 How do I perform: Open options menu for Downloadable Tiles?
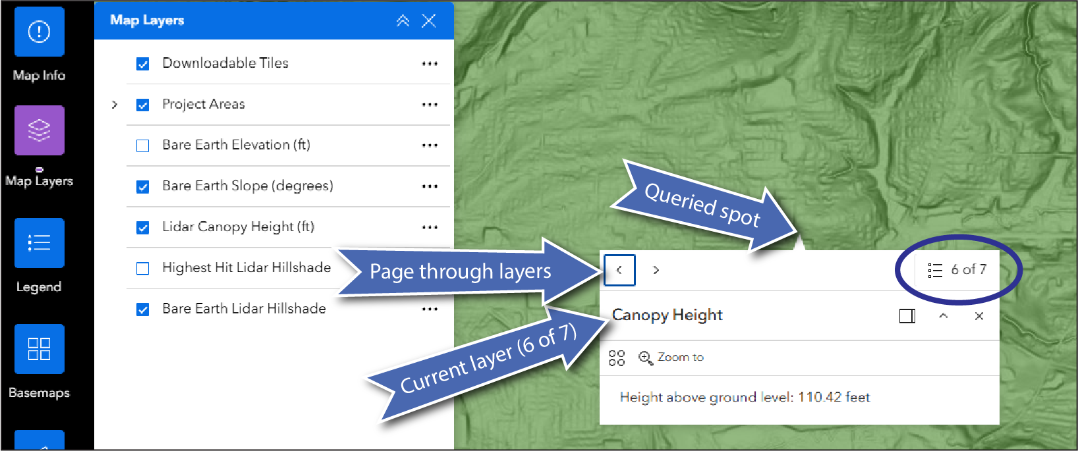click(430, 64)
